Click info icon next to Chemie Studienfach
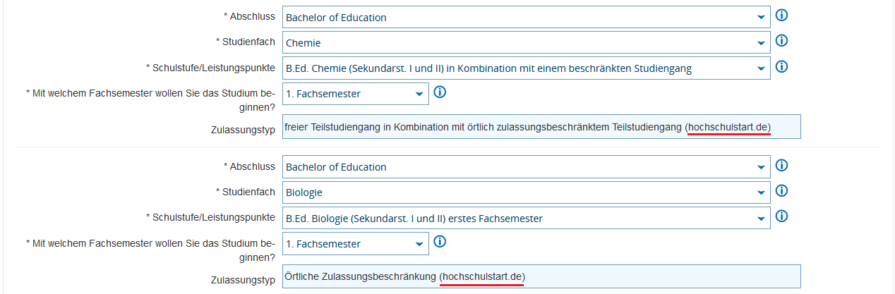The image size is (895, 294). coord(781,41)
